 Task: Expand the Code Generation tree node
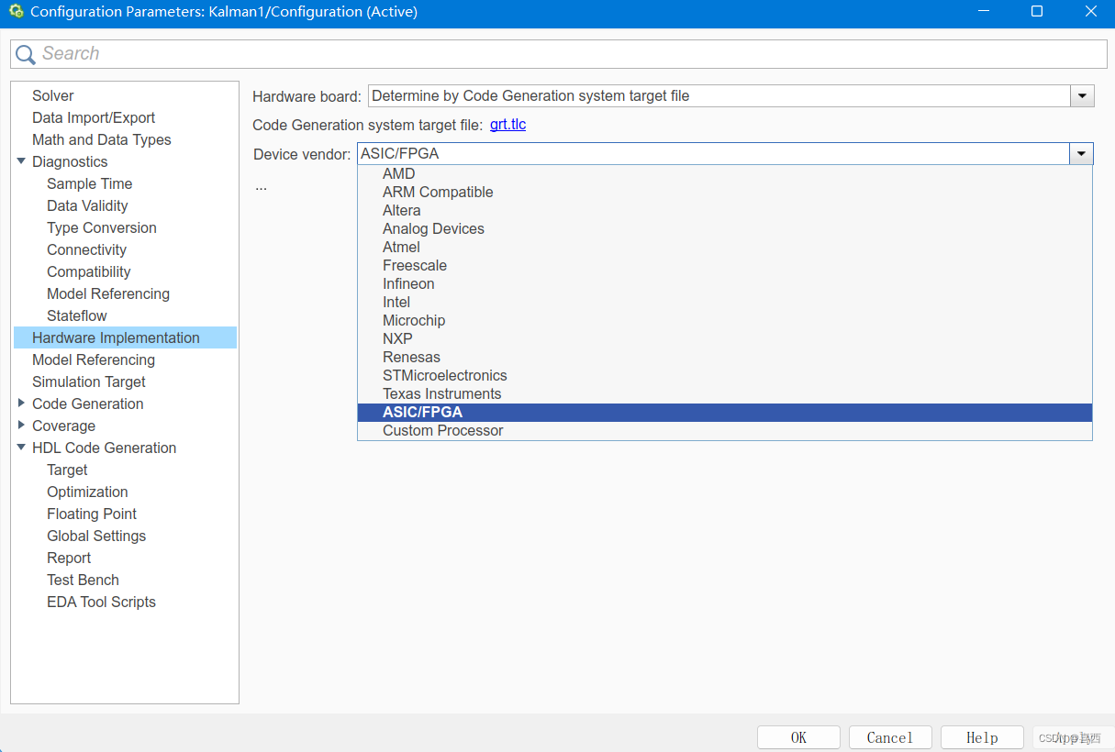point(21,404)
